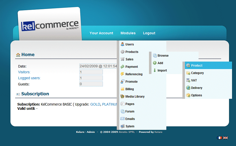This screenshot has height=146, width=236.
Task: Click the Delivery globe icon
Action: click(188, 88)
